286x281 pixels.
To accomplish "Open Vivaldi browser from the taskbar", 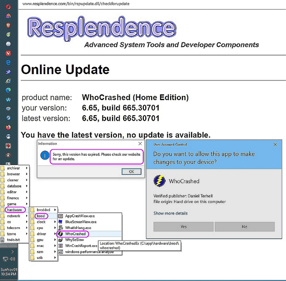I will [x=8, y=53].
